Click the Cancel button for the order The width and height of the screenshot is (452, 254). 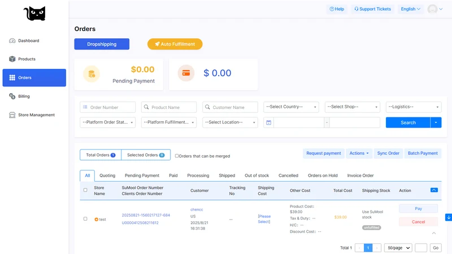(418, 222)
